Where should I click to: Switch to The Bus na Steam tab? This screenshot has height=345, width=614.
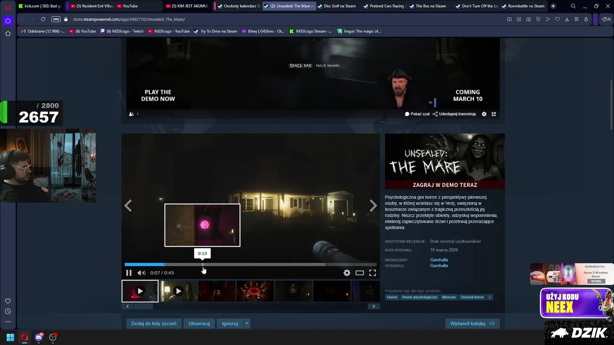pyautogui.click(x=427, y=6)
